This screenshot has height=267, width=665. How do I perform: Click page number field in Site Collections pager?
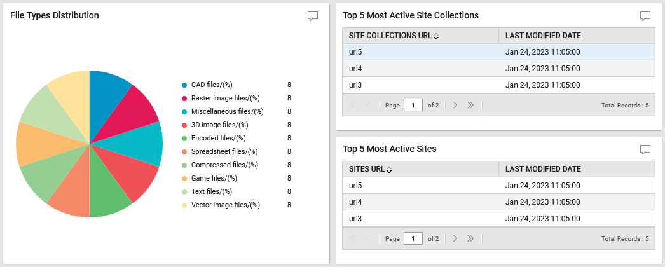(x=413, y=105)
